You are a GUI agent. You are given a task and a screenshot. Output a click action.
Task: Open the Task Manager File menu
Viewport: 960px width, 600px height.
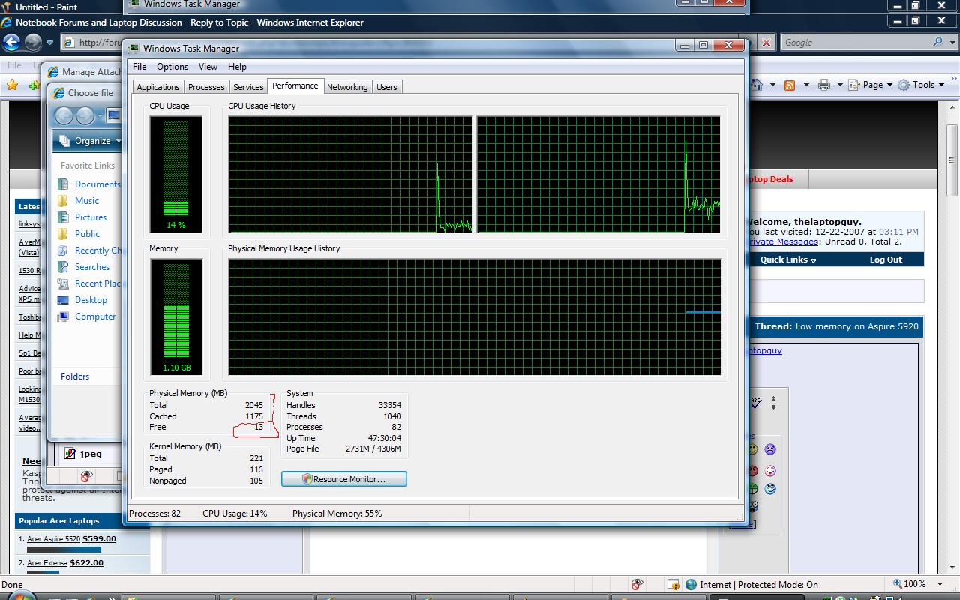pos(139,67)
